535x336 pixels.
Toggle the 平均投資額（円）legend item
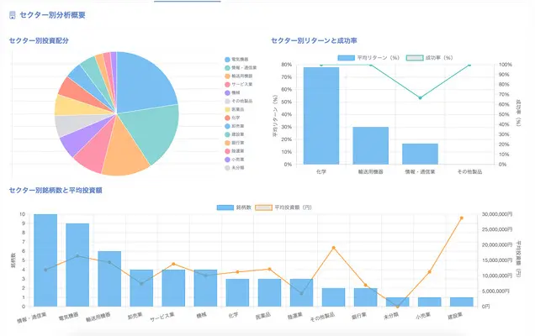pos(283,207)
